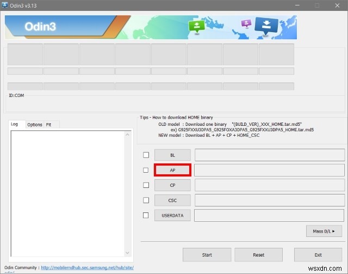Click the BL file path field
Viewport: 348px width, 274px height.
(270, 155)
